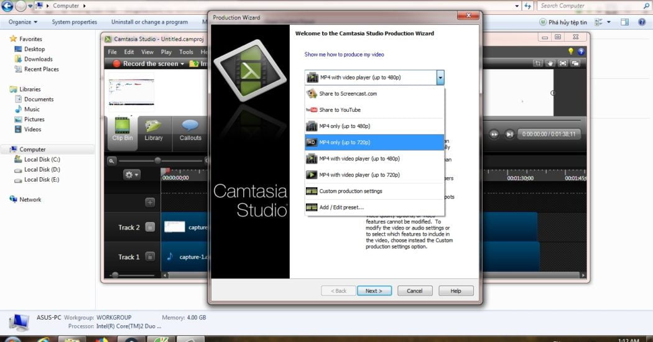Open Network in navigation pane
Screen dimensions: 653x342
click(x=30, y=200)
